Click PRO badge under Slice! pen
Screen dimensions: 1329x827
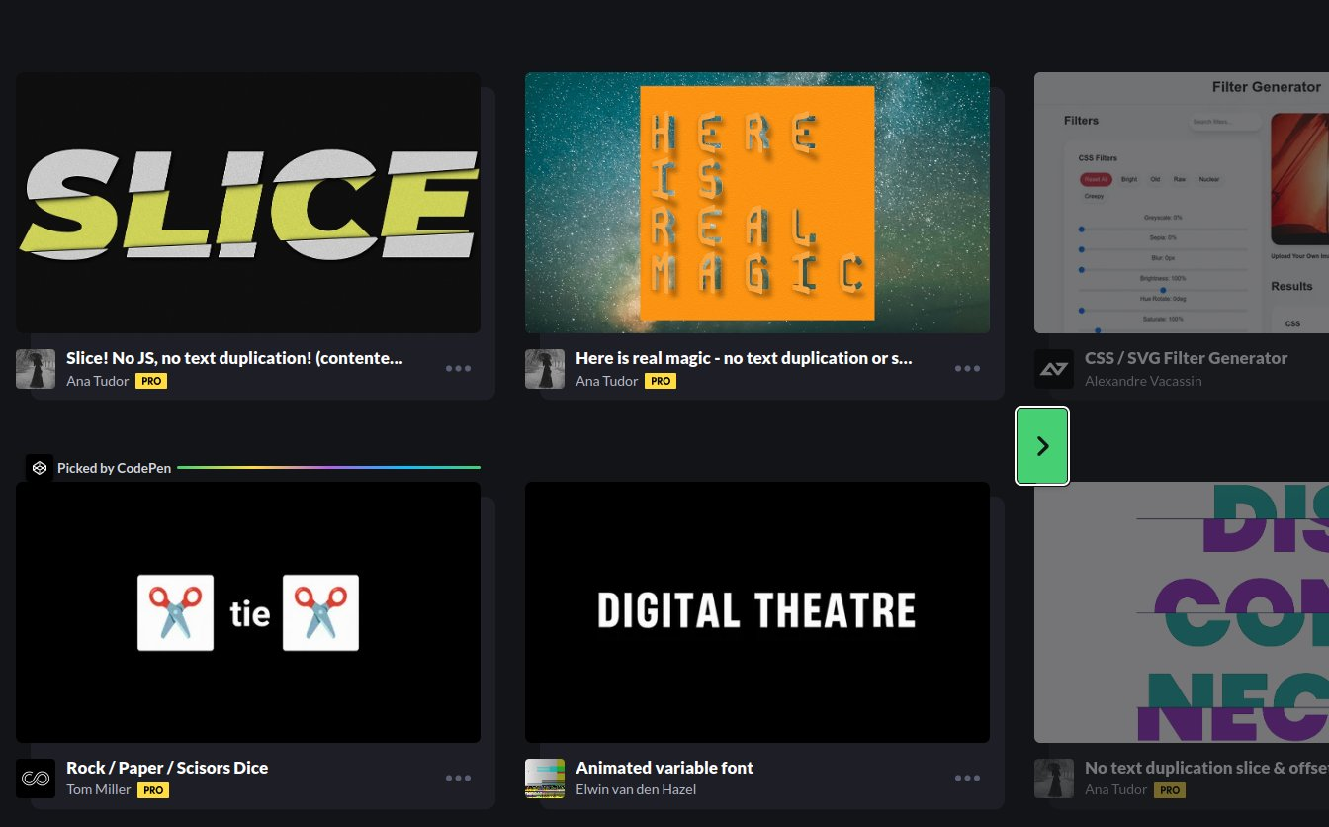[x=151, y=381]
